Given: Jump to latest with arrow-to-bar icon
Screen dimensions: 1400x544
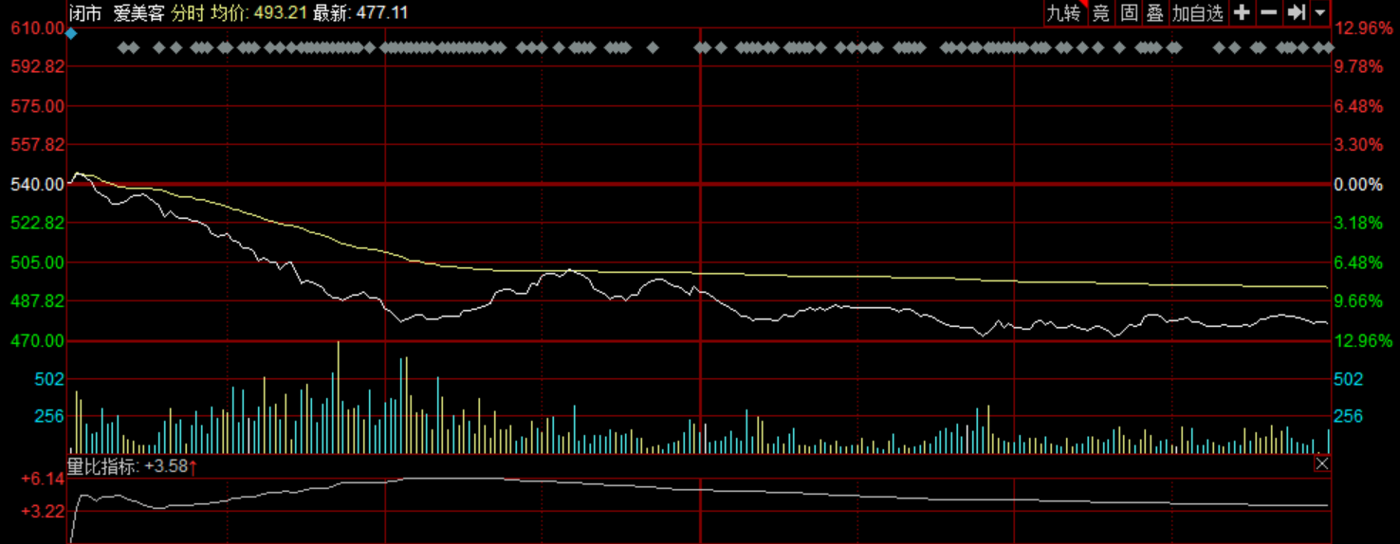Looking at the screenshot, I should point(1296,12).
